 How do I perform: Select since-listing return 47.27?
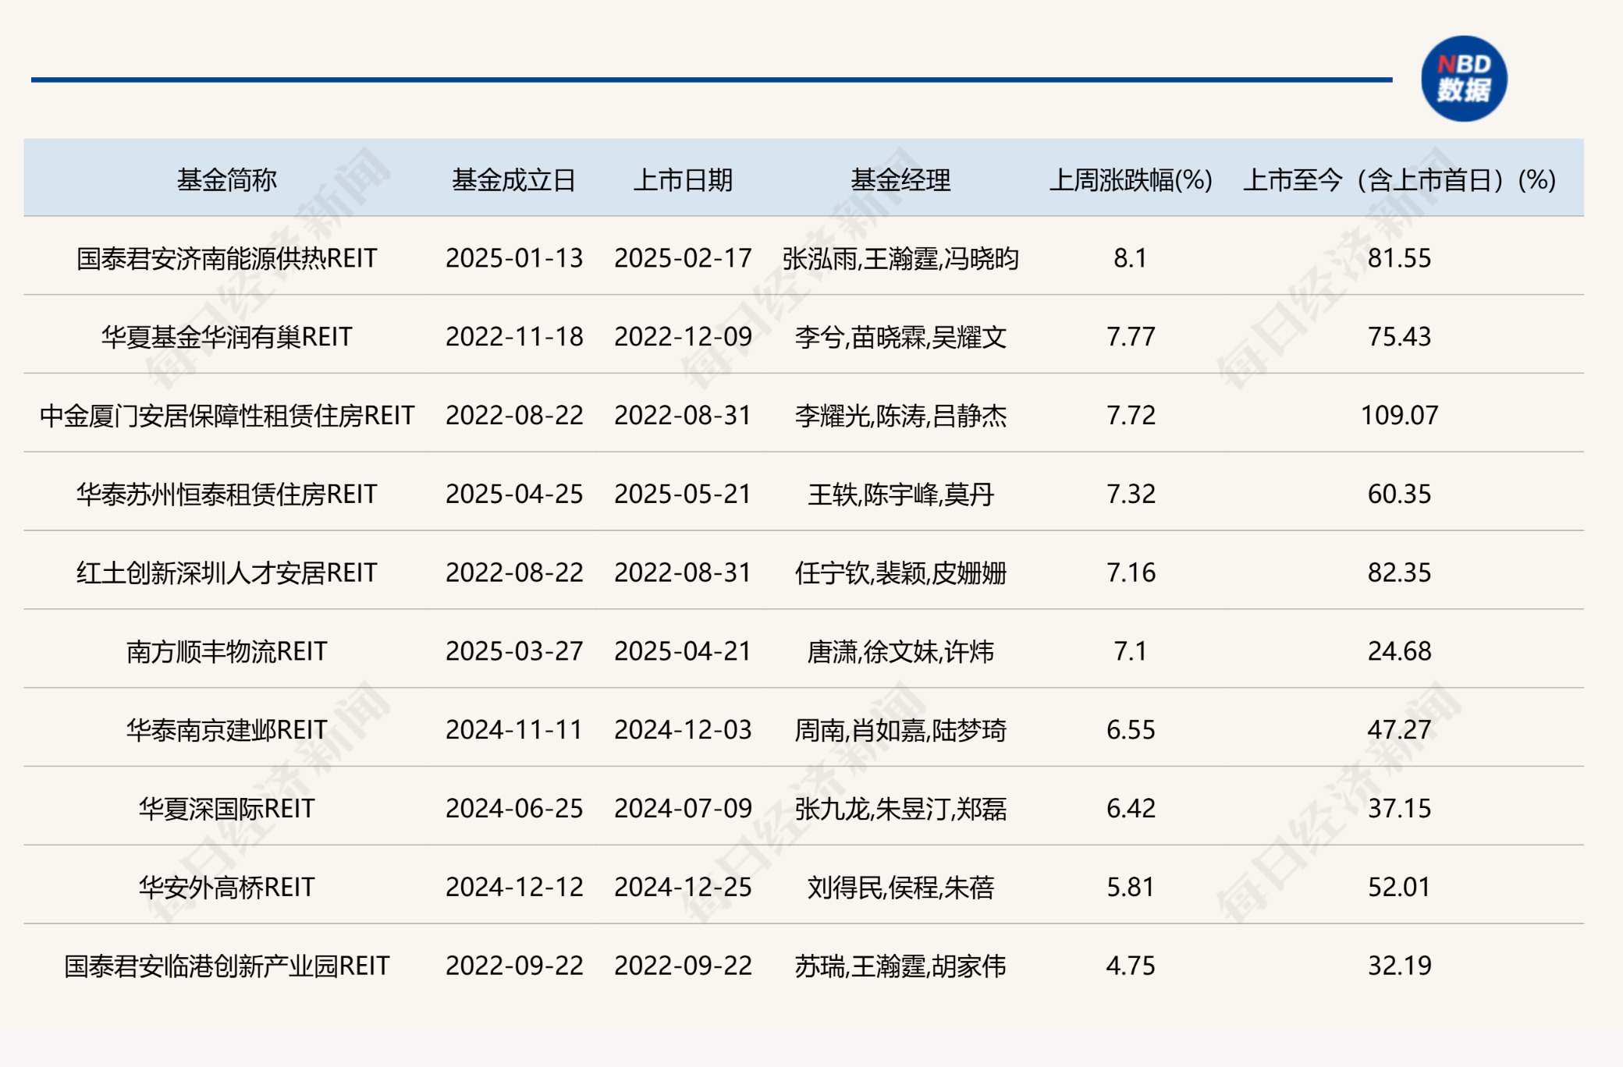(1400, 730)
